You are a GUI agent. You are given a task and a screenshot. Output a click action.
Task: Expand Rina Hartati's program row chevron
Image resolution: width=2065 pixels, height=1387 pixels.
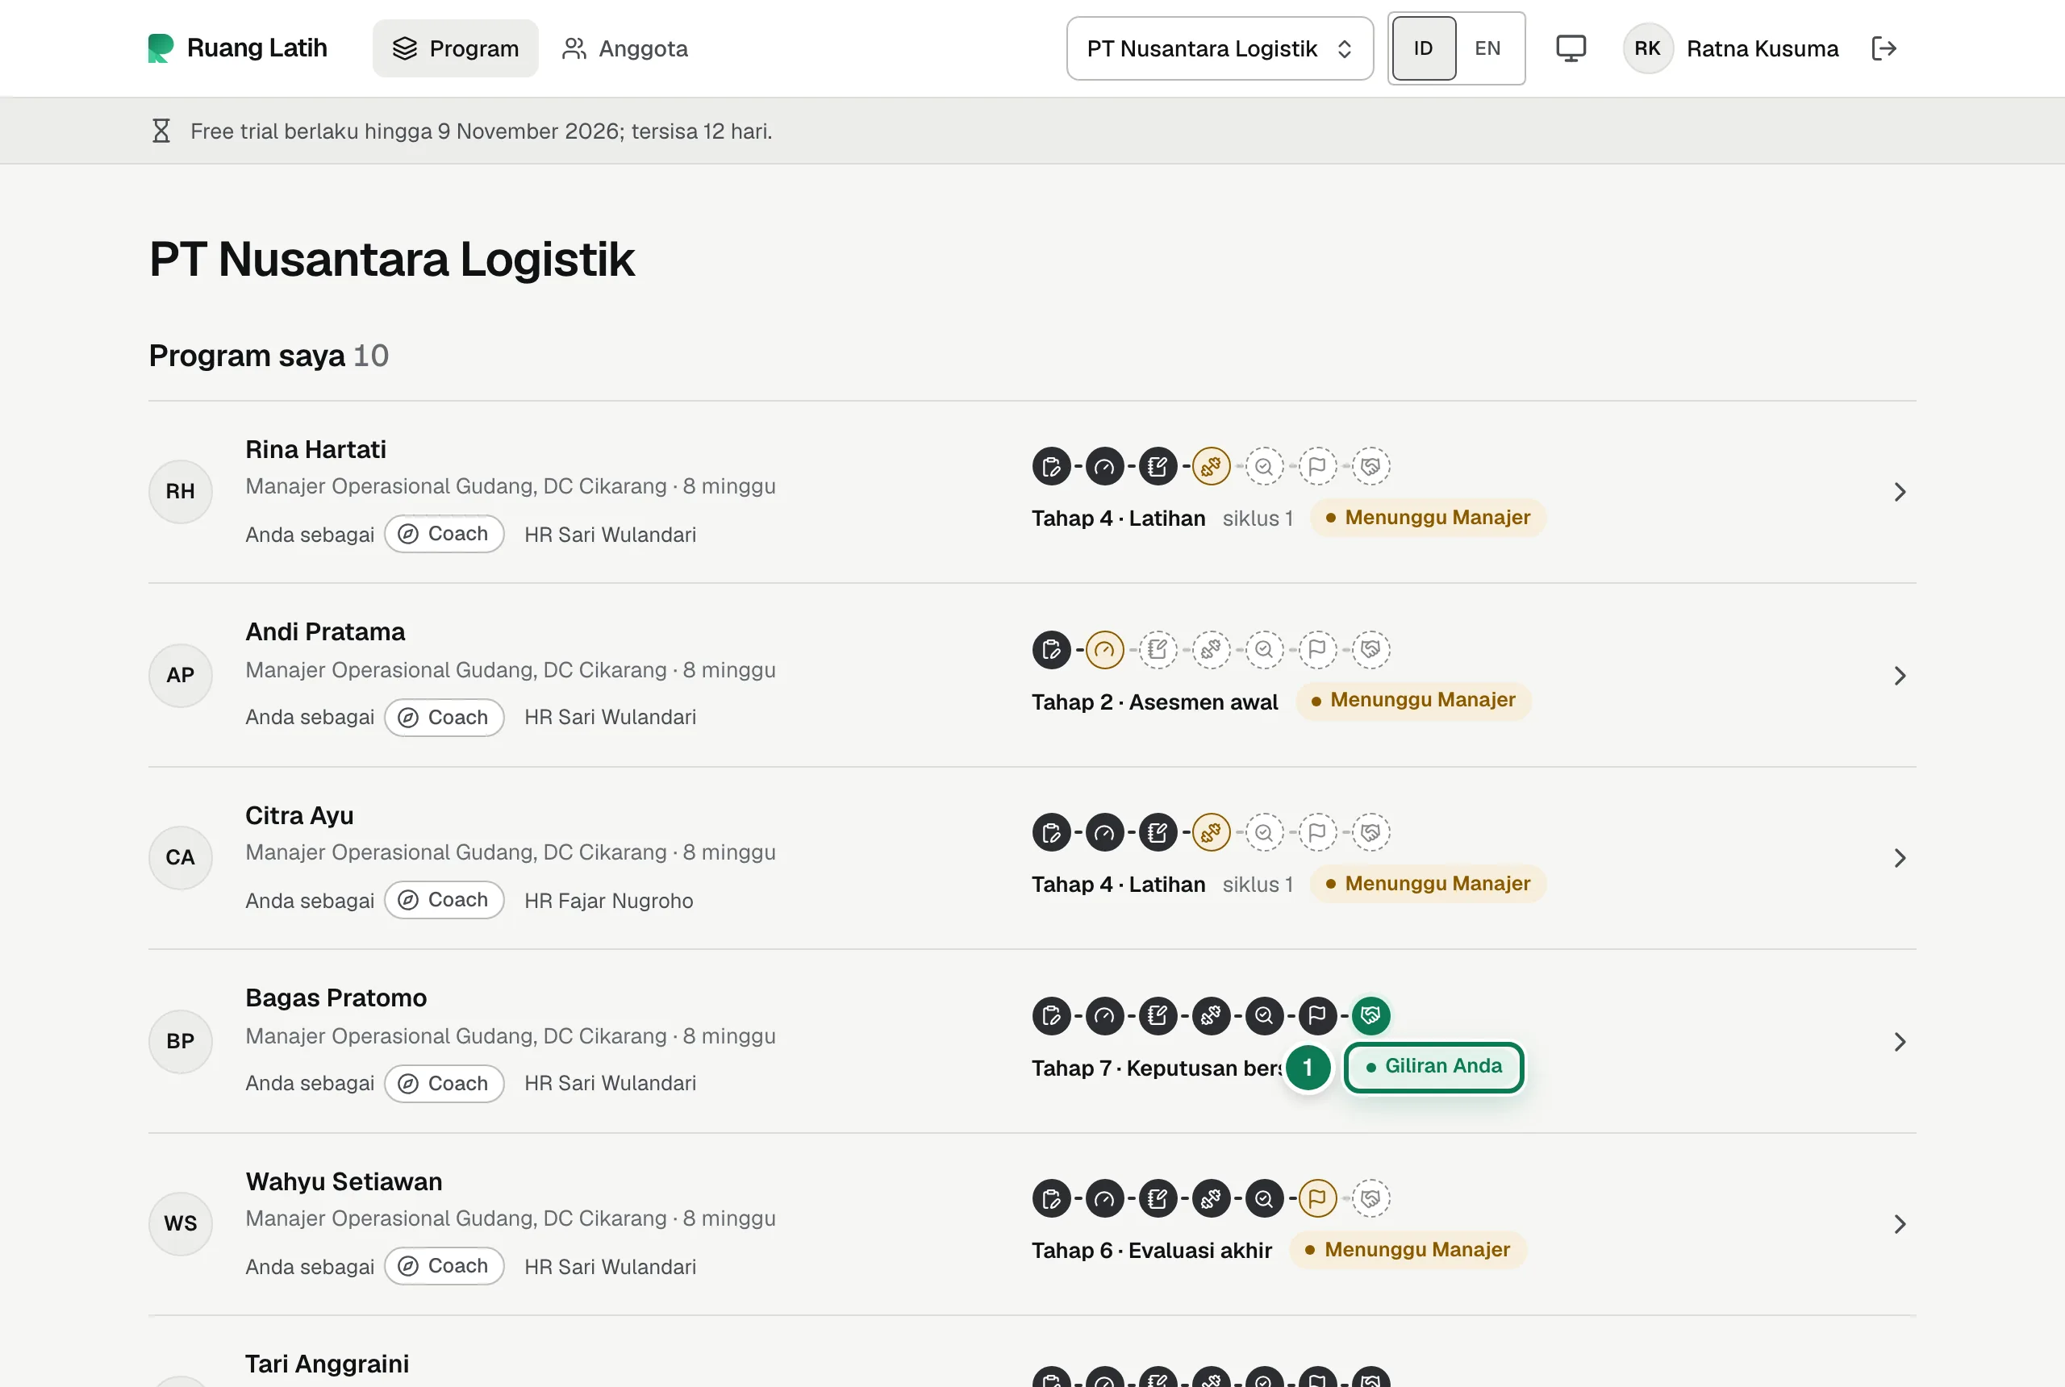point(1899,492)
